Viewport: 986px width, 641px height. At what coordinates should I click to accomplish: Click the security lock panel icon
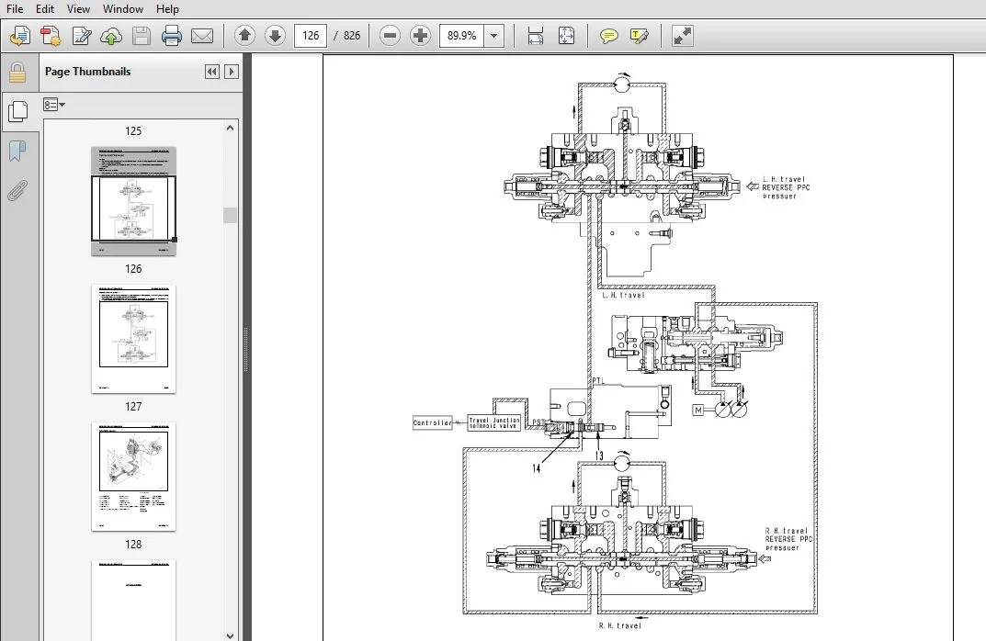[17, 73]
